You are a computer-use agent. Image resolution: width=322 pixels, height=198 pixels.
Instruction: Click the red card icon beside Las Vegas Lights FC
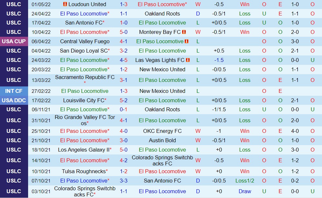pos(188,60)
